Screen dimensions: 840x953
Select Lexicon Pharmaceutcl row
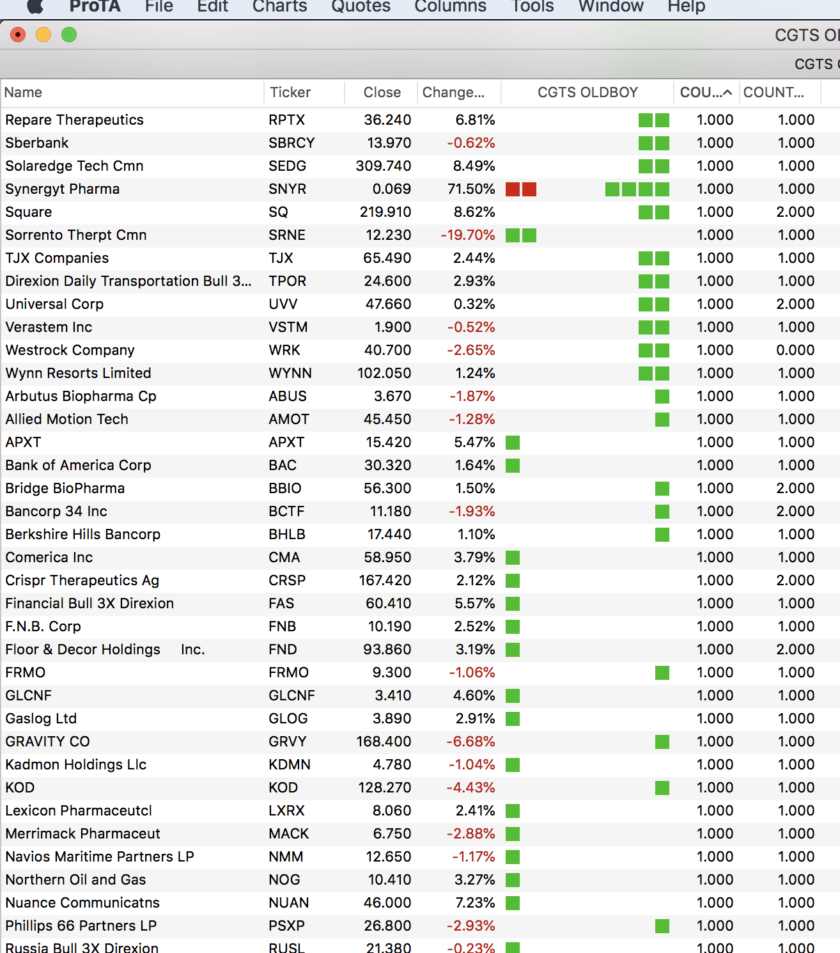tap(420, 811)
